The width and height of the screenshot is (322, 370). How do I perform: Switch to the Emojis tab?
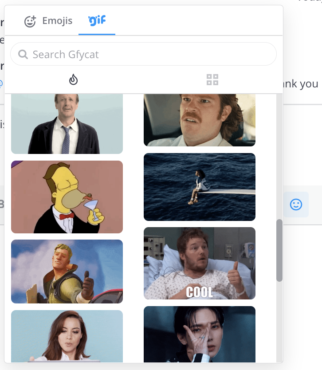coord(48,21)
